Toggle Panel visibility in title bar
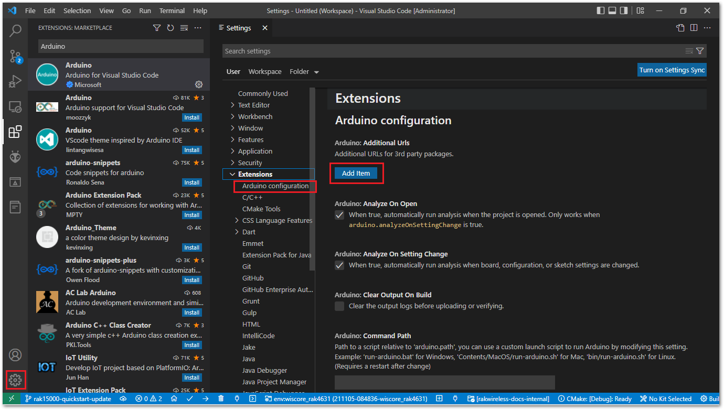724x410 pixels. point(612,10)
